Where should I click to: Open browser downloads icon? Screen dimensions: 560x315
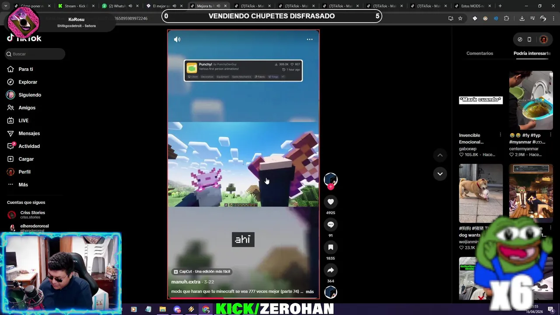522,18
